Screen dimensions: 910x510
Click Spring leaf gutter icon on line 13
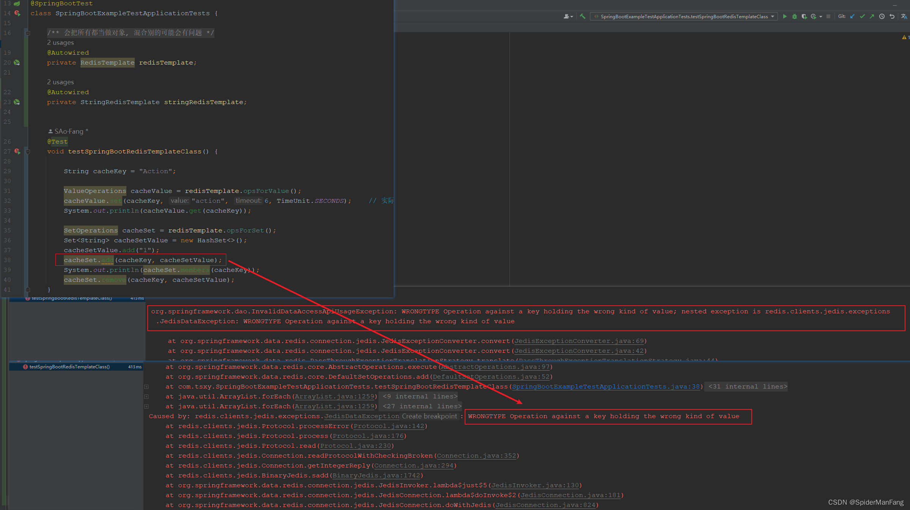(x=17, y=3)
